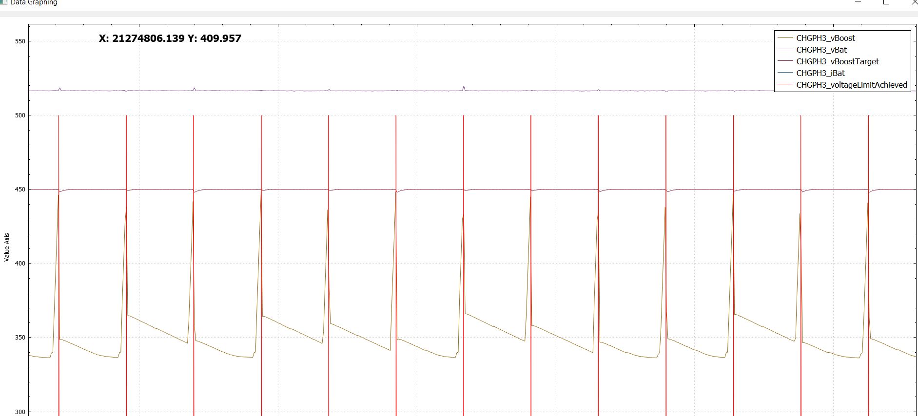Select the CHGPH3_vBoostTarget legend label
Screen dimensions: 918x416
[x=838, y=61]
